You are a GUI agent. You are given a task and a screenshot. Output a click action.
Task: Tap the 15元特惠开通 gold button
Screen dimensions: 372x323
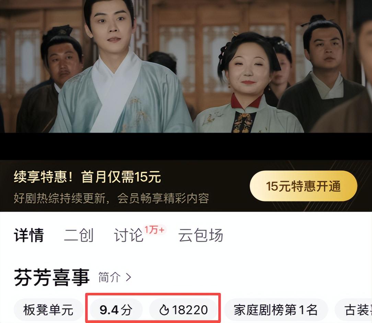[x=303, y=186]
